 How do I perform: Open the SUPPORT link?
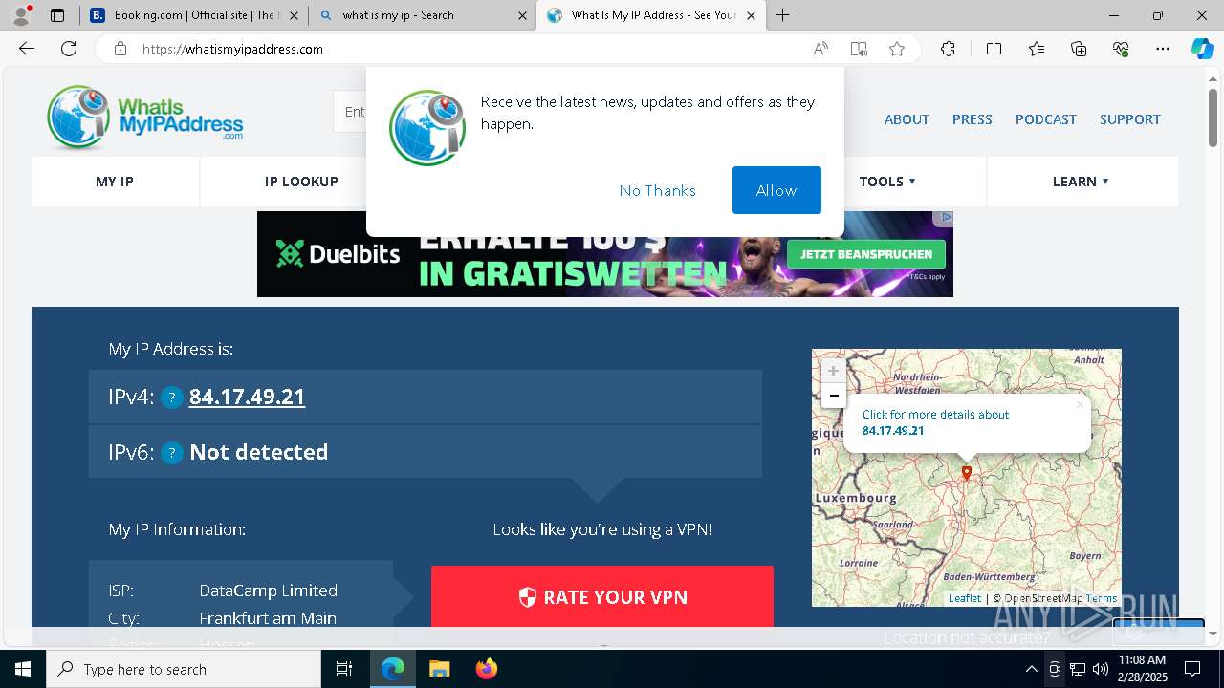(1130, 119)
